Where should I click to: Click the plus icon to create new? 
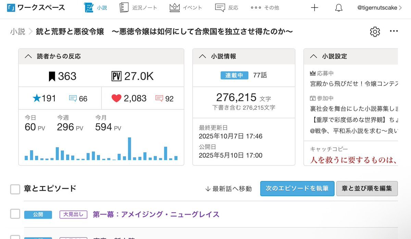[x=314, y=8]
